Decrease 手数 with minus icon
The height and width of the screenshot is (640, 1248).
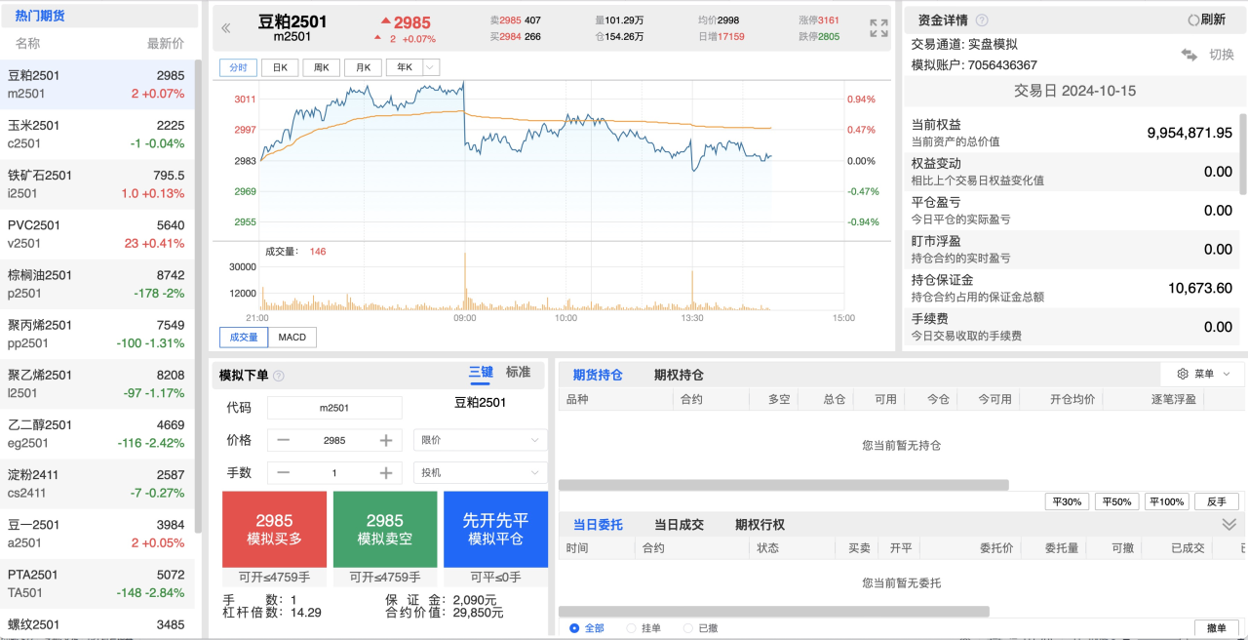click(x=283, y=473)
